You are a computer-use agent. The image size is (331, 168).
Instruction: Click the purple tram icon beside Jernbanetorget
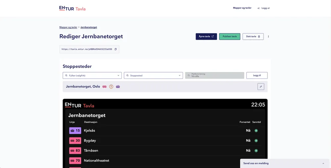[x=118, y=87]
